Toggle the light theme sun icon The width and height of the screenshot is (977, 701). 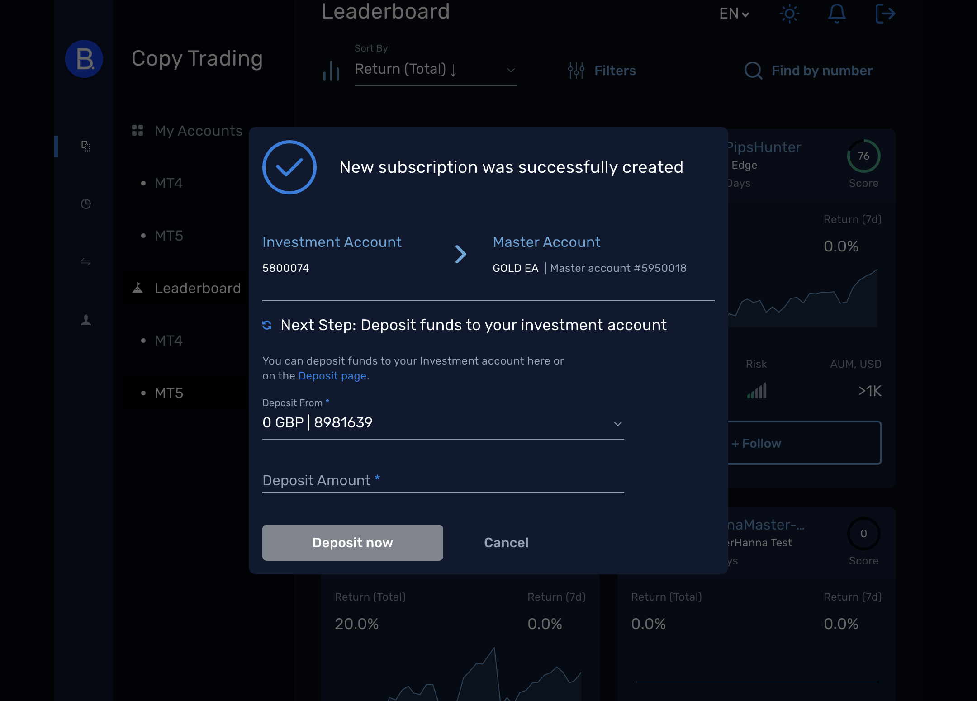point(790,14)
